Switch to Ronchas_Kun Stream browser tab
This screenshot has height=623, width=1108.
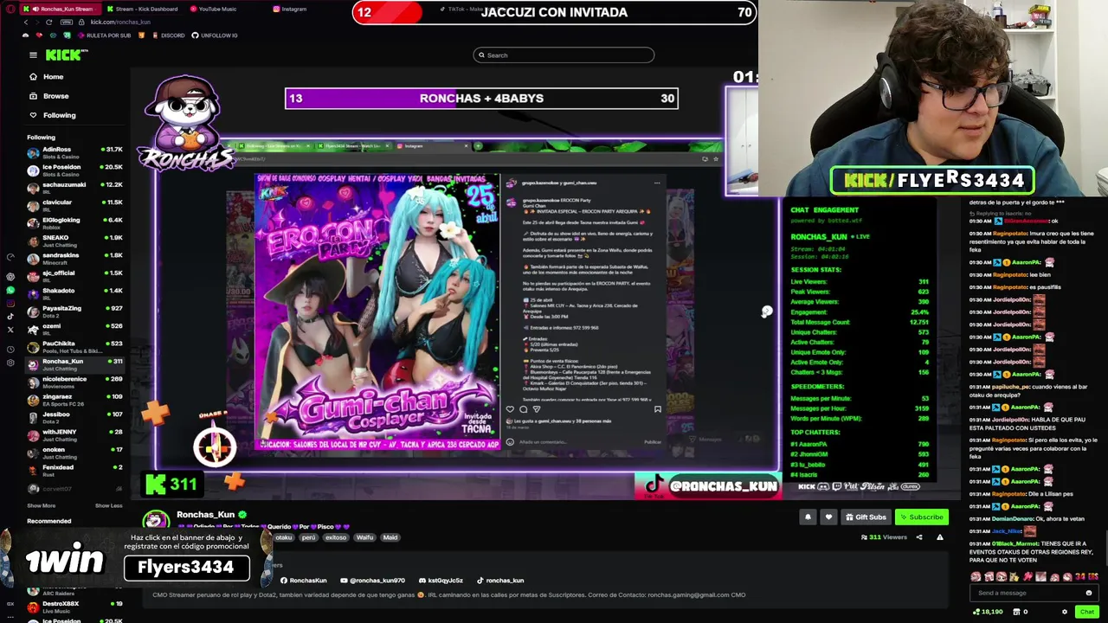click(x=59, y=9)
